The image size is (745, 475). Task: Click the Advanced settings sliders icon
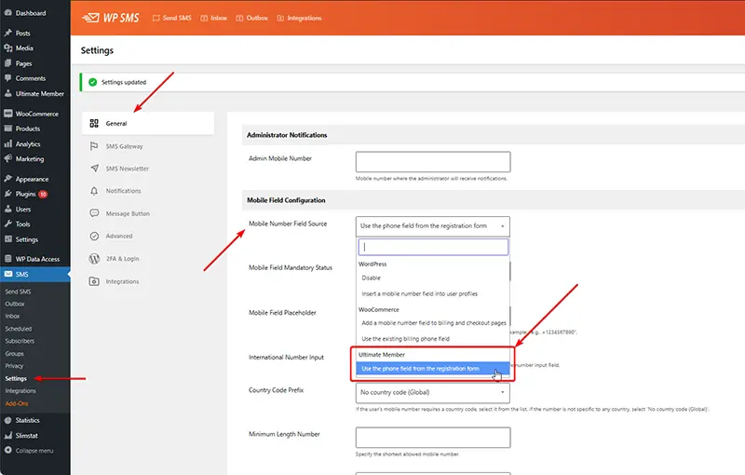pos(94,237)
